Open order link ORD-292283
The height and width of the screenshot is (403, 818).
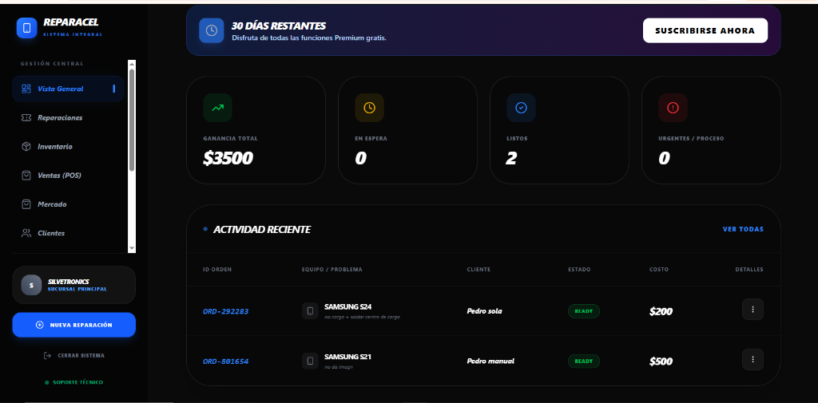tap(225, 311)
